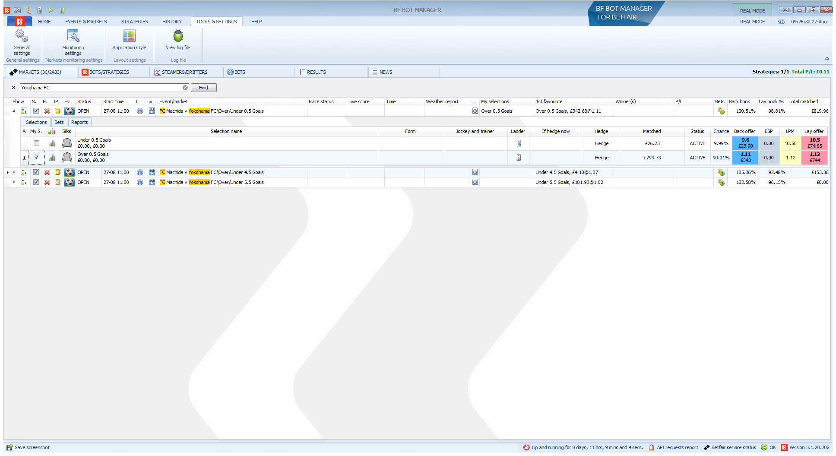
Task: Toggle S. checkbox for Over/Under 4.5 Goals market
Action: 36,172
